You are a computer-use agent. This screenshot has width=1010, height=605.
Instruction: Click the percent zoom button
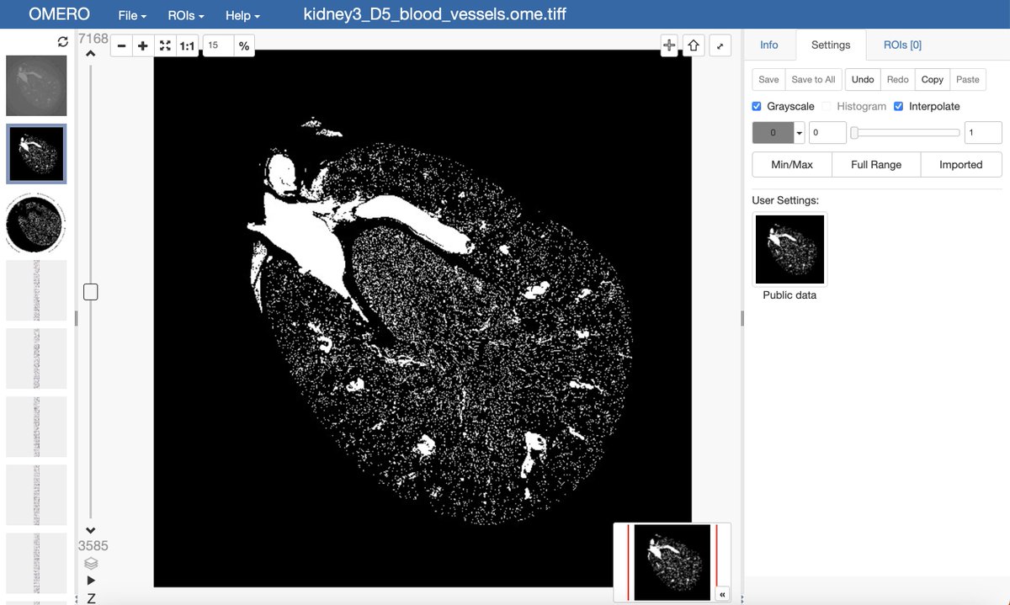[x=244, y=45]
